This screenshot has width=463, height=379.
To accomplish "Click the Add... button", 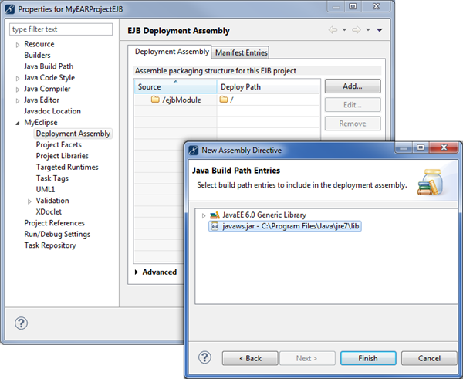I will [352, 86].
